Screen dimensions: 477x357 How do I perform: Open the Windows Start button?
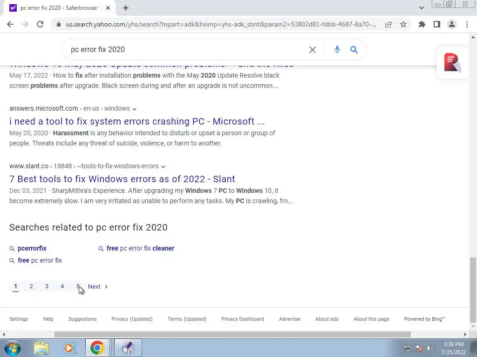tap(12, 348)
